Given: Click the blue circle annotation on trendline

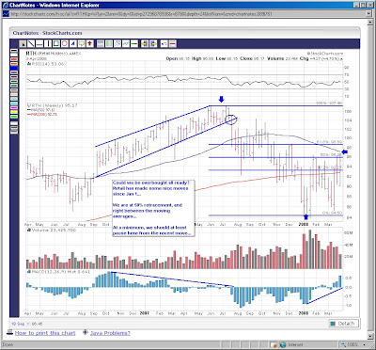Looking at the screenshot, I should coord(231,119).
